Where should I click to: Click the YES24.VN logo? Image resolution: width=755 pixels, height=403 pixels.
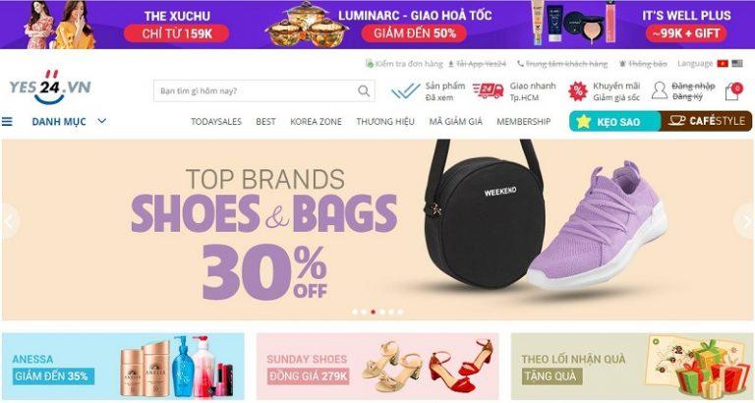[50, 87]
